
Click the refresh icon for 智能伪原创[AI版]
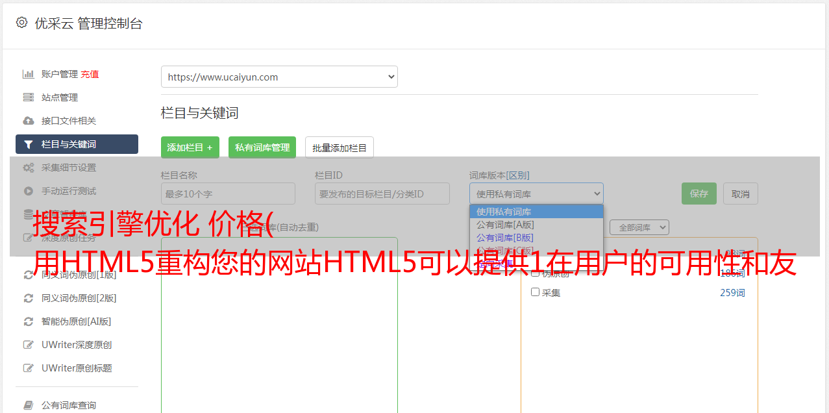tap(29, 321)
